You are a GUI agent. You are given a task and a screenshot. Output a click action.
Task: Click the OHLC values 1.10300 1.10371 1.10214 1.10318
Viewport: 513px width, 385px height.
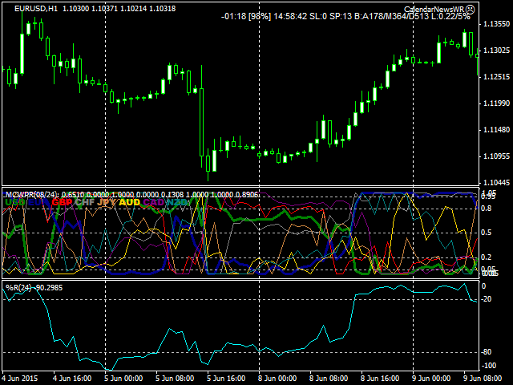tap(119, 9)
